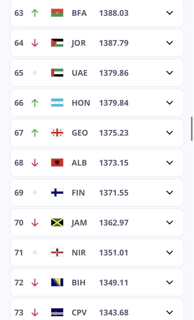
Task: Click green up arrow beside rank 63
Action: coord(35,13)
